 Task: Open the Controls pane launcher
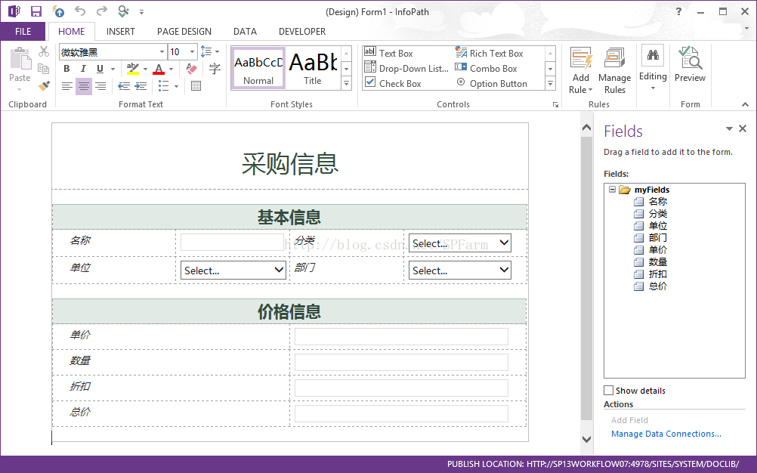(x=556, y=104)
